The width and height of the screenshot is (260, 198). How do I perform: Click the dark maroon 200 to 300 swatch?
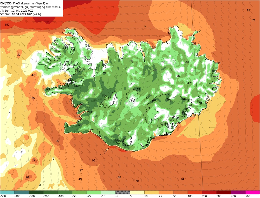click(x=224, y=192)
